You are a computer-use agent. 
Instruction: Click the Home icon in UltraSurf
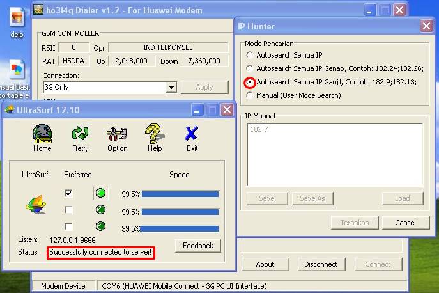(42, 134)
